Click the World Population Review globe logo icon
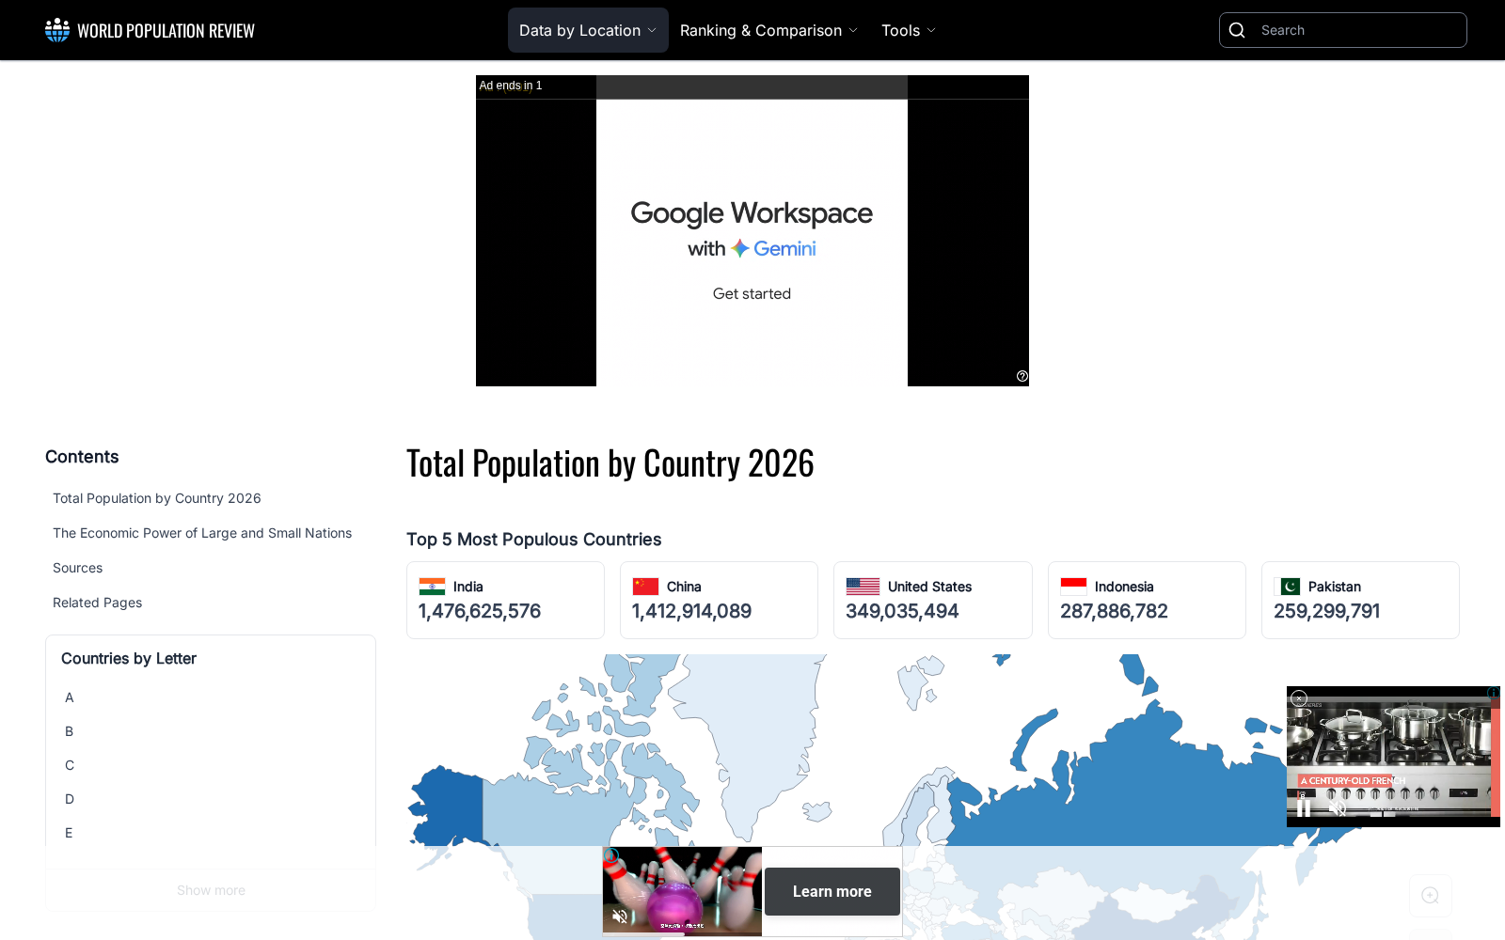This screenshot has width=1505, height=940. [x=57, y=30]
